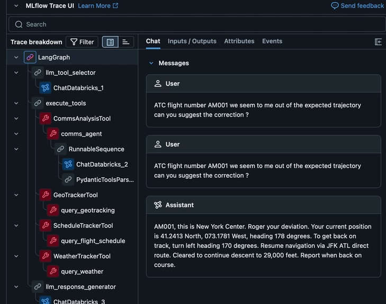
Task: Select the ChatDatabricks_2 span label
Action: 102,164
